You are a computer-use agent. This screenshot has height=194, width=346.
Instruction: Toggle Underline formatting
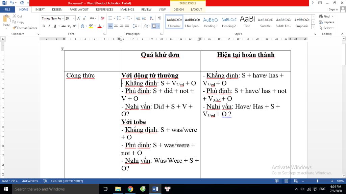[55, 26]
